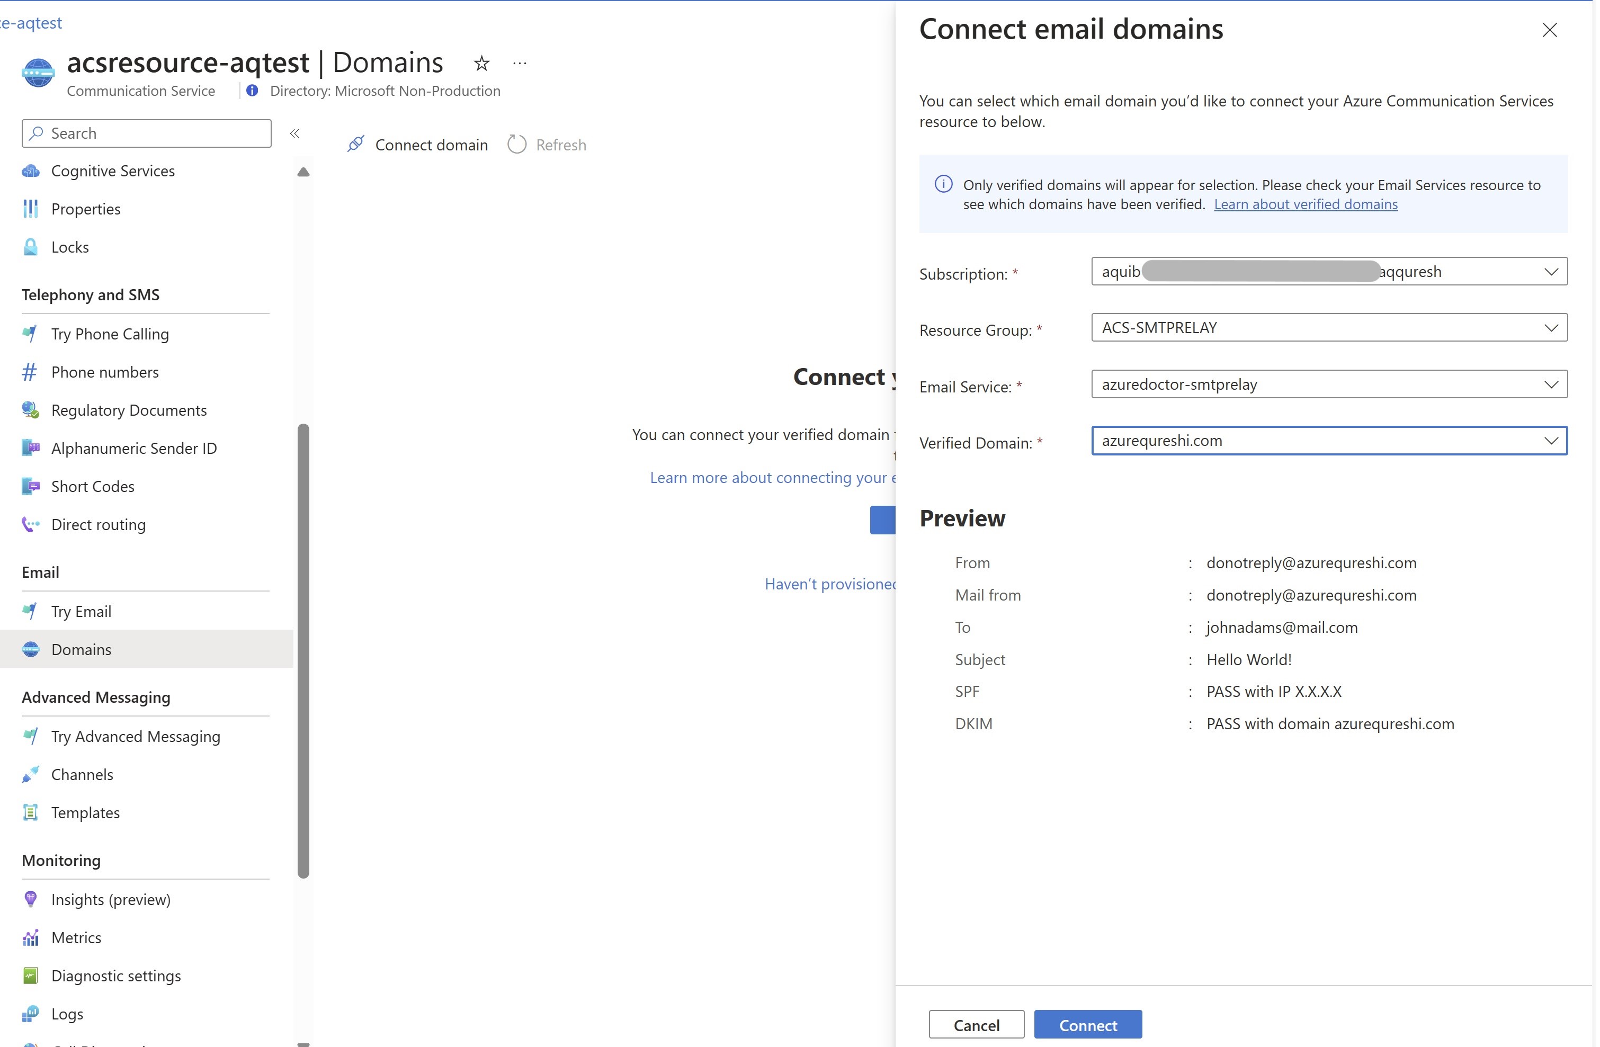Screen dimensions: 1600x1047
Task: Click the Directory info icon
Action: click(252, 90)
